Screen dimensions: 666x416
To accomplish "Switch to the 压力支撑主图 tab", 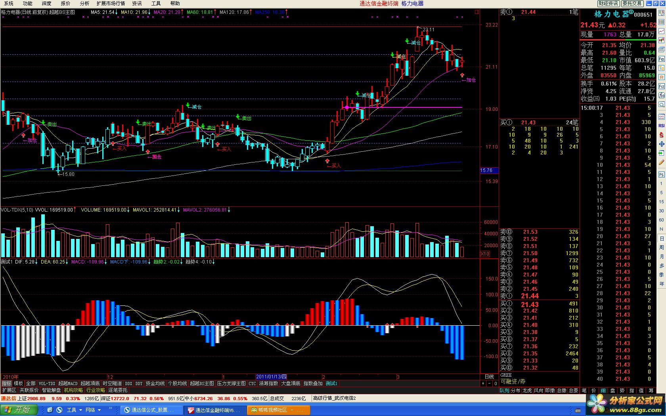I will coord(231,384).
